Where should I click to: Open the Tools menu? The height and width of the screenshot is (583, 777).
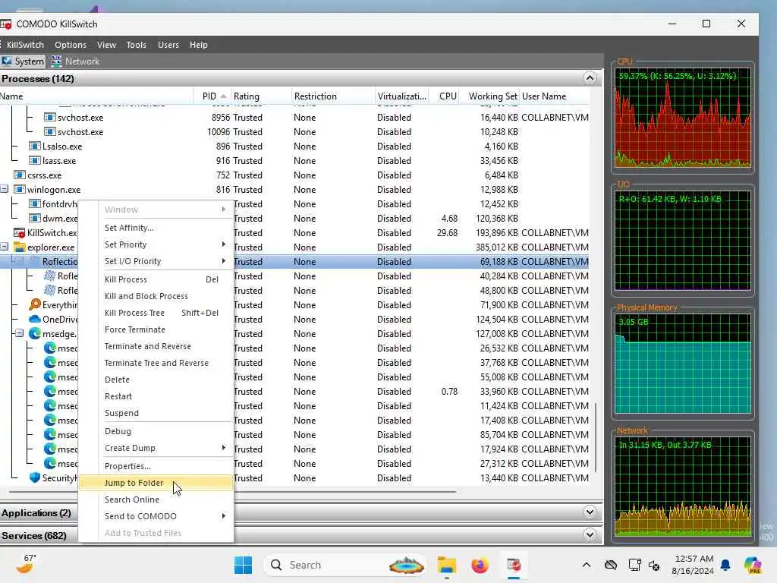(x=137, y=45)
